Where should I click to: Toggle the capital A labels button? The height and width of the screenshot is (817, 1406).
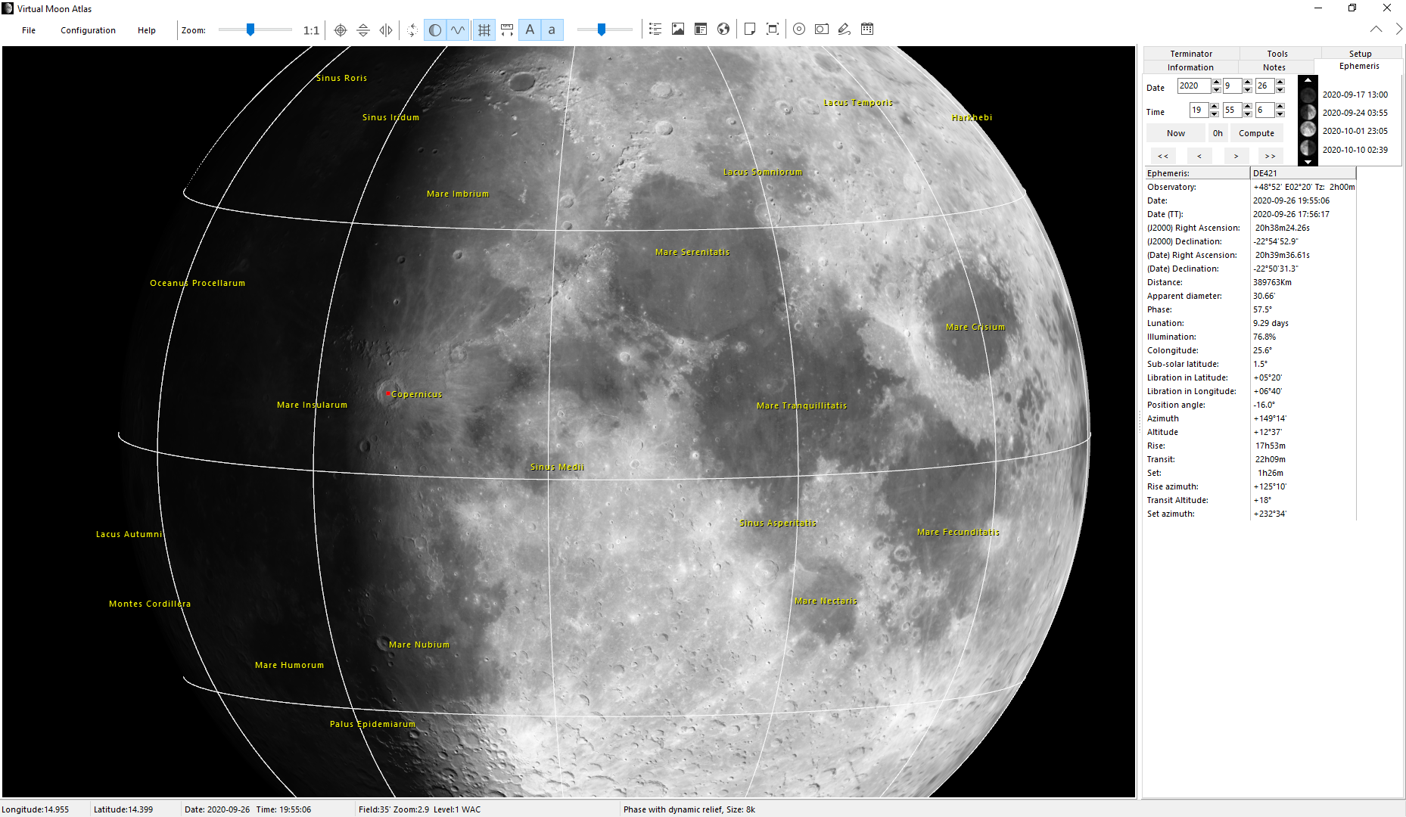click(x=530, y=30)
